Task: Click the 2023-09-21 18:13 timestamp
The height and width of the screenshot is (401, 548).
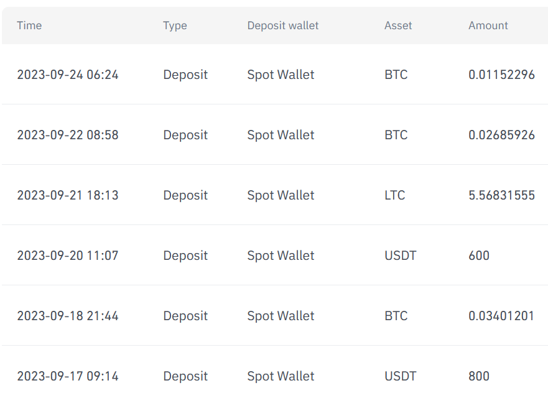Action: click(x=67, y=195)
